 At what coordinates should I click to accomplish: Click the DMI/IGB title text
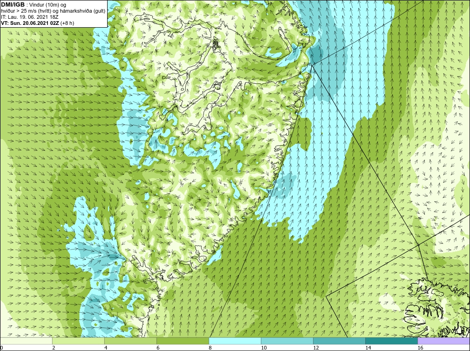(x=13, y=5)
